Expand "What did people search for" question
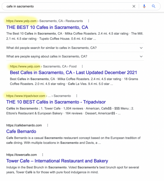This screenshot has width=164, height=181. tap(141, 48)
